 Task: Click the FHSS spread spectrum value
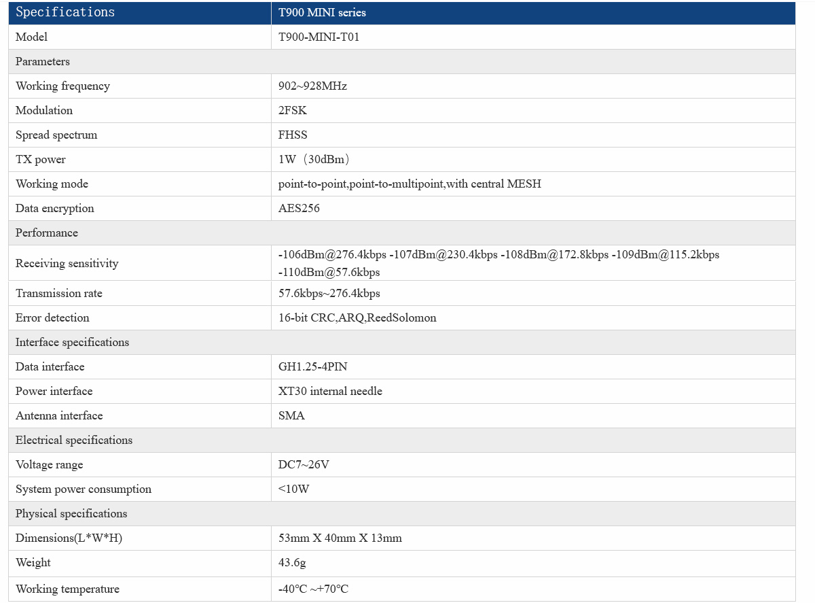click(293, 135)
